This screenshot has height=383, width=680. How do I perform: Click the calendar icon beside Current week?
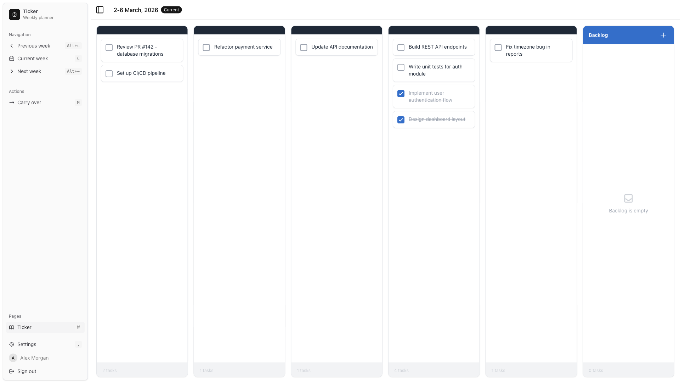(x=12, y=59)
